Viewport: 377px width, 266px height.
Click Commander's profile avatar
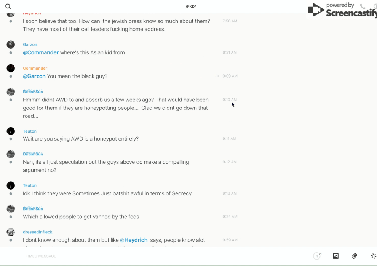(11, 68)
